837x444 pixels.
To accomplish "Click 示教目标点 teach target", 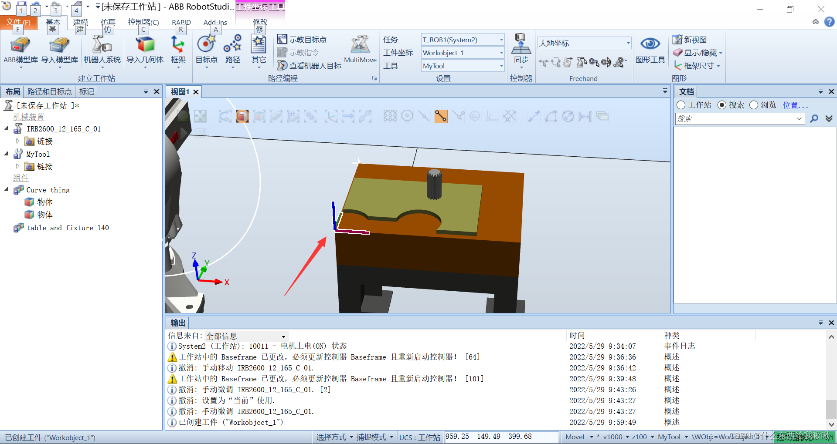I will (x=302, y=40).
